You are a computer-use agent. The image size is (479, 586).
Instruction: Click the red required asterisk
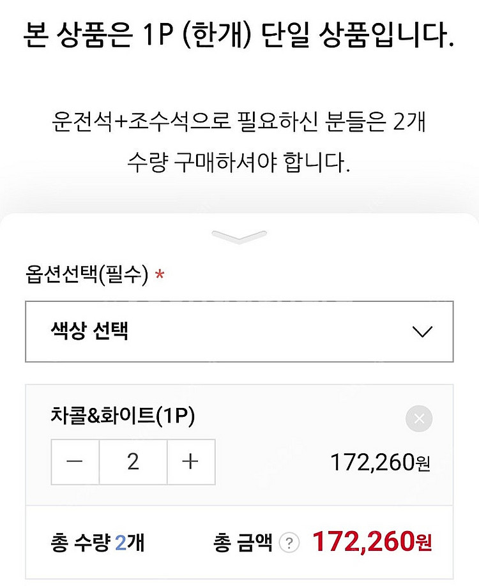pos(160,276)
